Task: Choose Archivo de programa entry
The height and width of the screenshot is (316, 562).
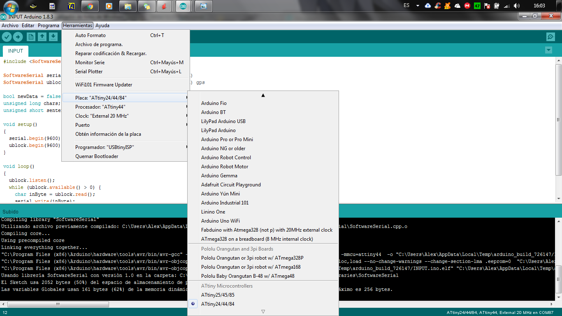Action: [x=125, y=44]
